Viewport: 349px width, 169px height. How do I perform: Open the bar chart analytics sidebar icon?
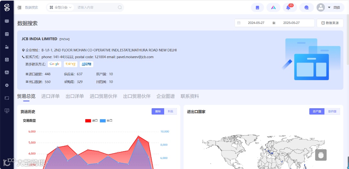(7, 72)
